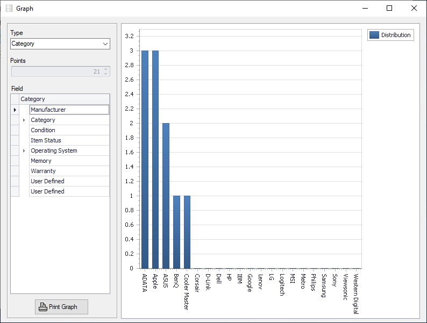Click the Cooler Master bar in the chart
Screen dimensions: 427x323
(x=187, y=232)
